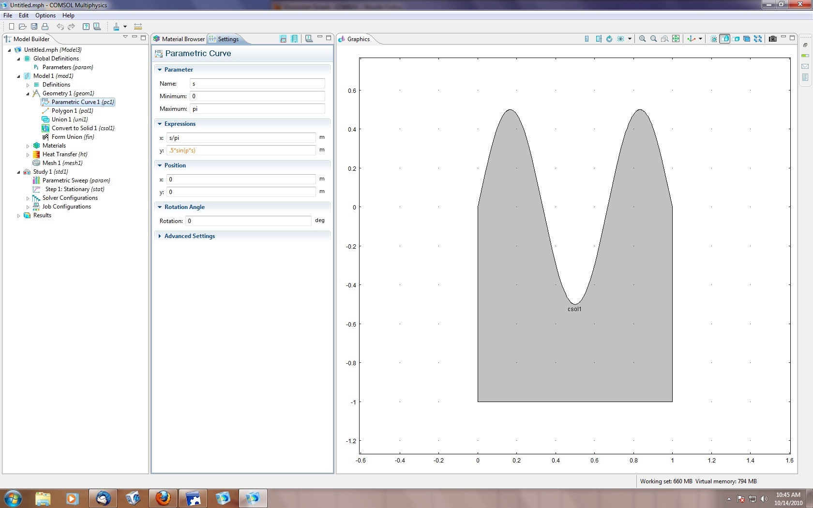Click the Zoom Extents icon in Graphics

tap(676, 39)
